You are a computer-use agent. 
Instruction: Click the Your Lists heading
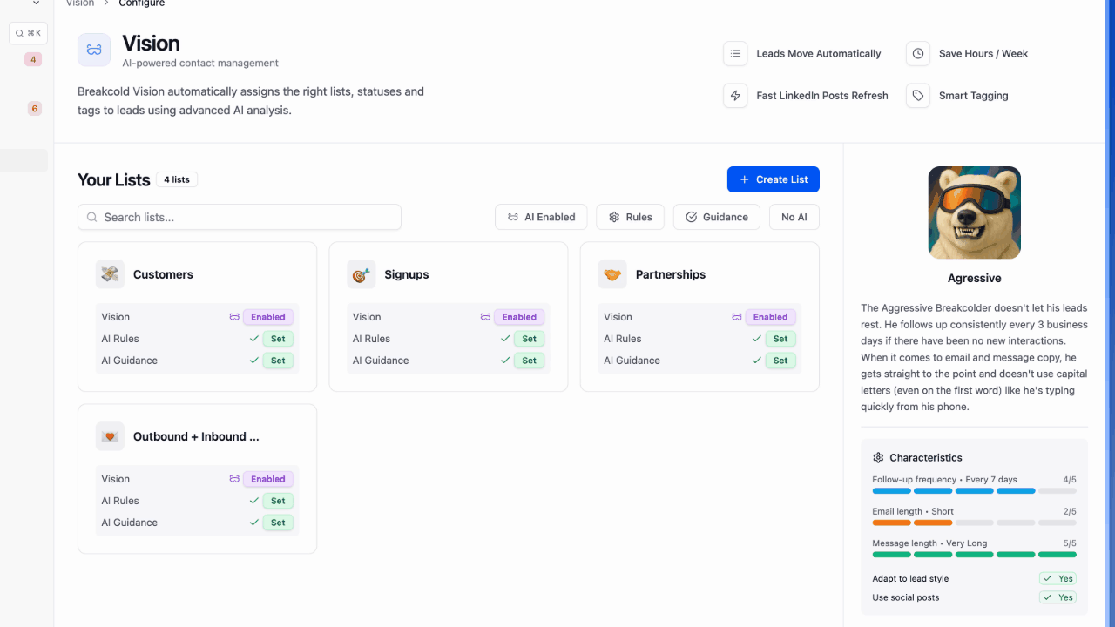coord(114,179)
